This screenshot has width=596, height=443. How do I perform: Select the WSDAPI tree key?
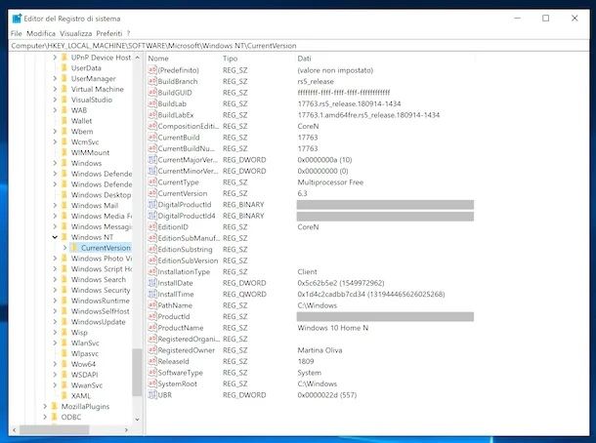[84, 375]
